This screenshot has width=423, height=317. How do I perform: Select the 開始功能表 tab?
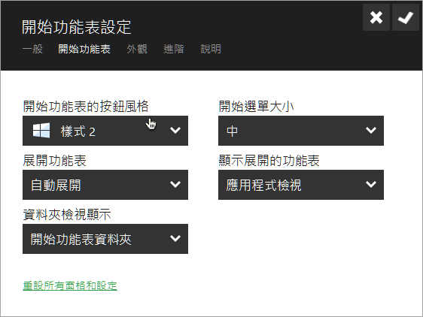[x=84, y=49]
